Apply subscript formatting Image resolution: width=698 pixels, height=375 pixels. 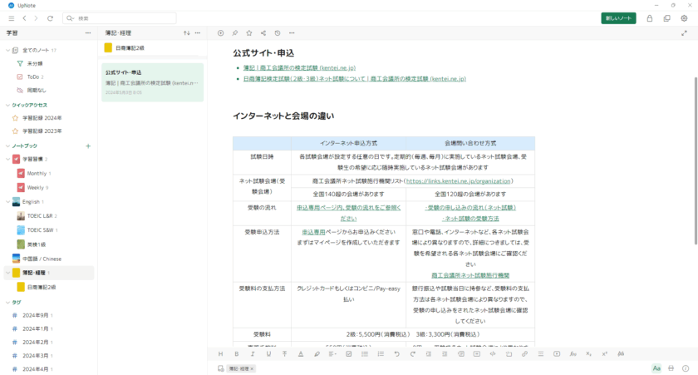tap(588, 354)
